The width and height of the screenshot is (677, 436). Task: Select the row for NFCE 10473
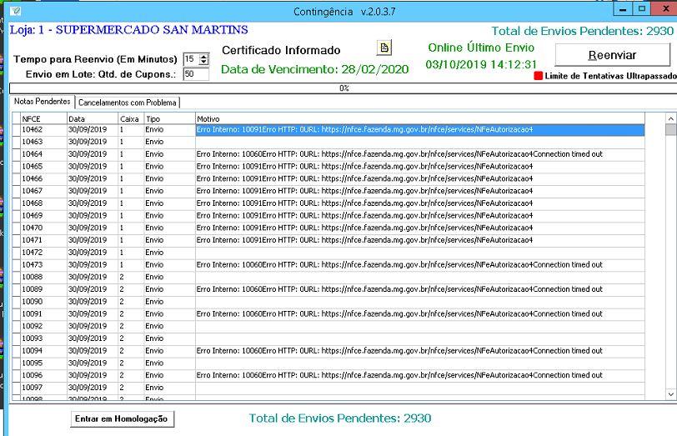coord(328,264)
